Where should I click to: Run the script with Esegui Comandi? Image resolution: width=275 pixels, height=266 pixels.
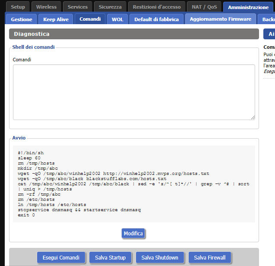pyautogui.click(x=61, y=257)
